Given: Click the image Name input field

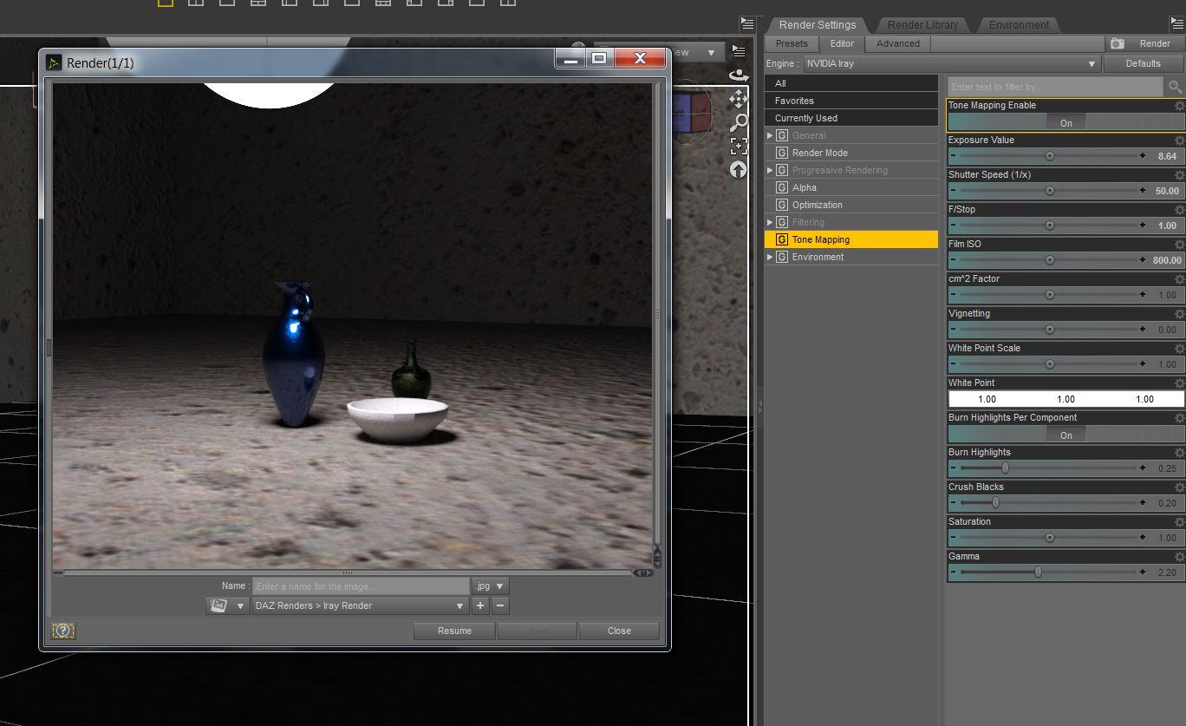Looking at the screenshot, I should (361, 586).
